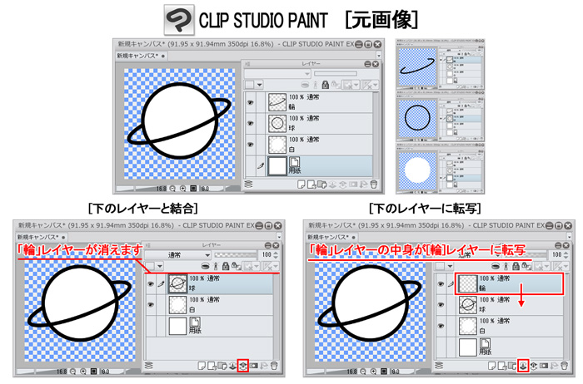
Task: Select 輪 layer row in 下のレイヤーに転写 window
Action: (510, 283)
